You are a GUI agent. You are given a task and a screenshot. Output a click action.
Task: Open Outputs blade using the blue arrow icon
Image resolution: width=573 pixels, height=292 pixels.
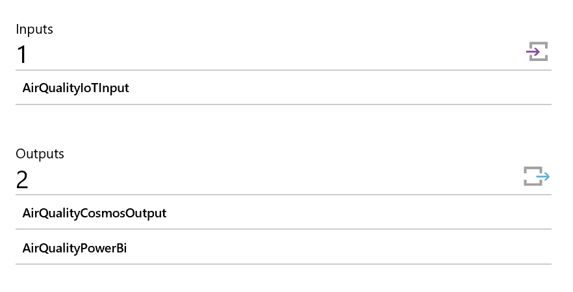537,176
